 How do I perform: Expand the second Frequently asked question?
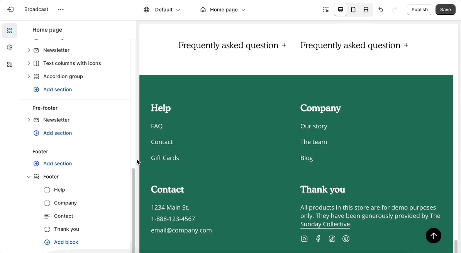click(354, 46)
